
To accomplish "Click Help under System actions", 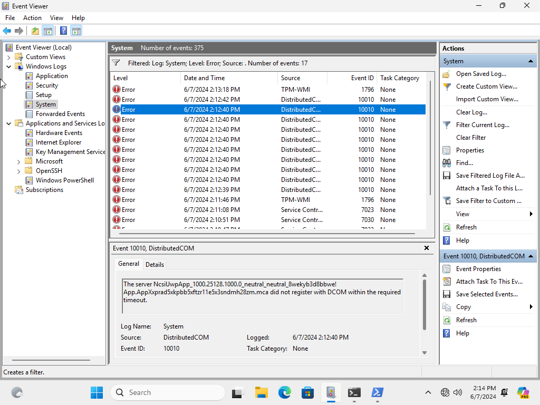I will (462, 240).
